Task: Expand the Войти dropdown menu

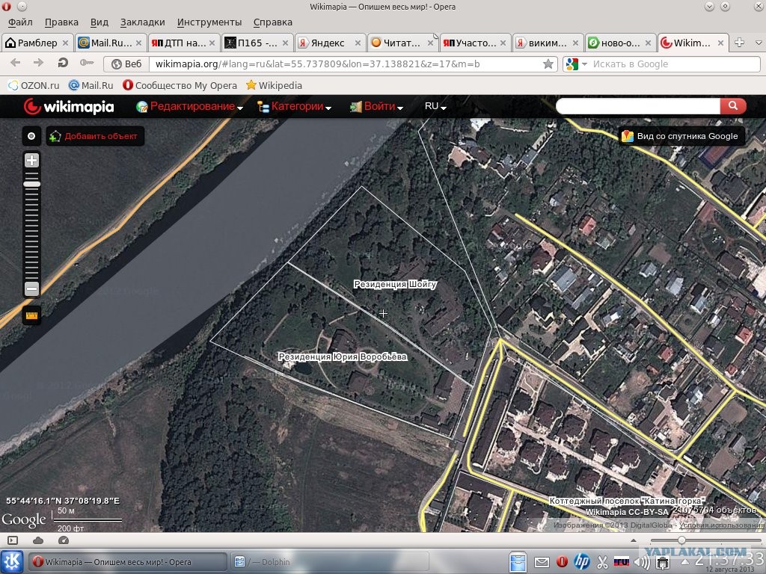Action: tap(376, 106)
